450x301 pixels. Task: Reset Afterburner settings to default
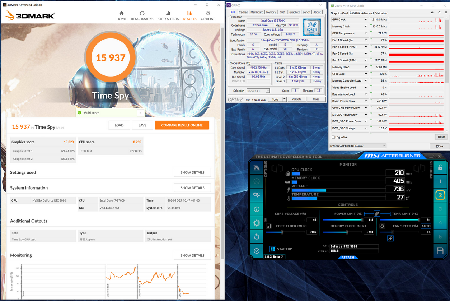pos(256,237)
